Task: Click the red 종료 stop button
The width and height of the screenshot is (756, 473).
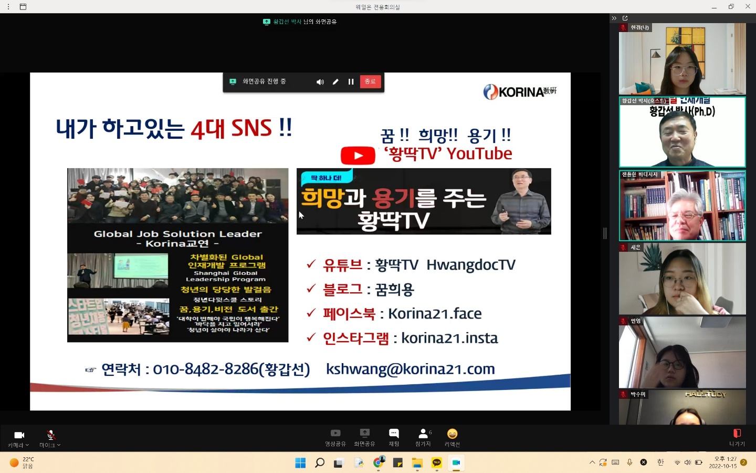Action: [x=370, y=81]
